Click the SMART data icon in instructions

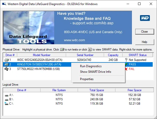pyautogui.click(x=90, y=49)
